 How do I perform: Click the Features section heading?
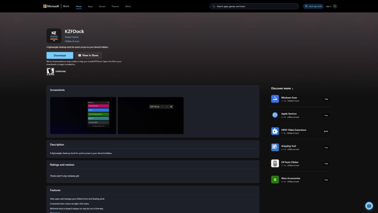pyautogui.click(x=55, y=190)
